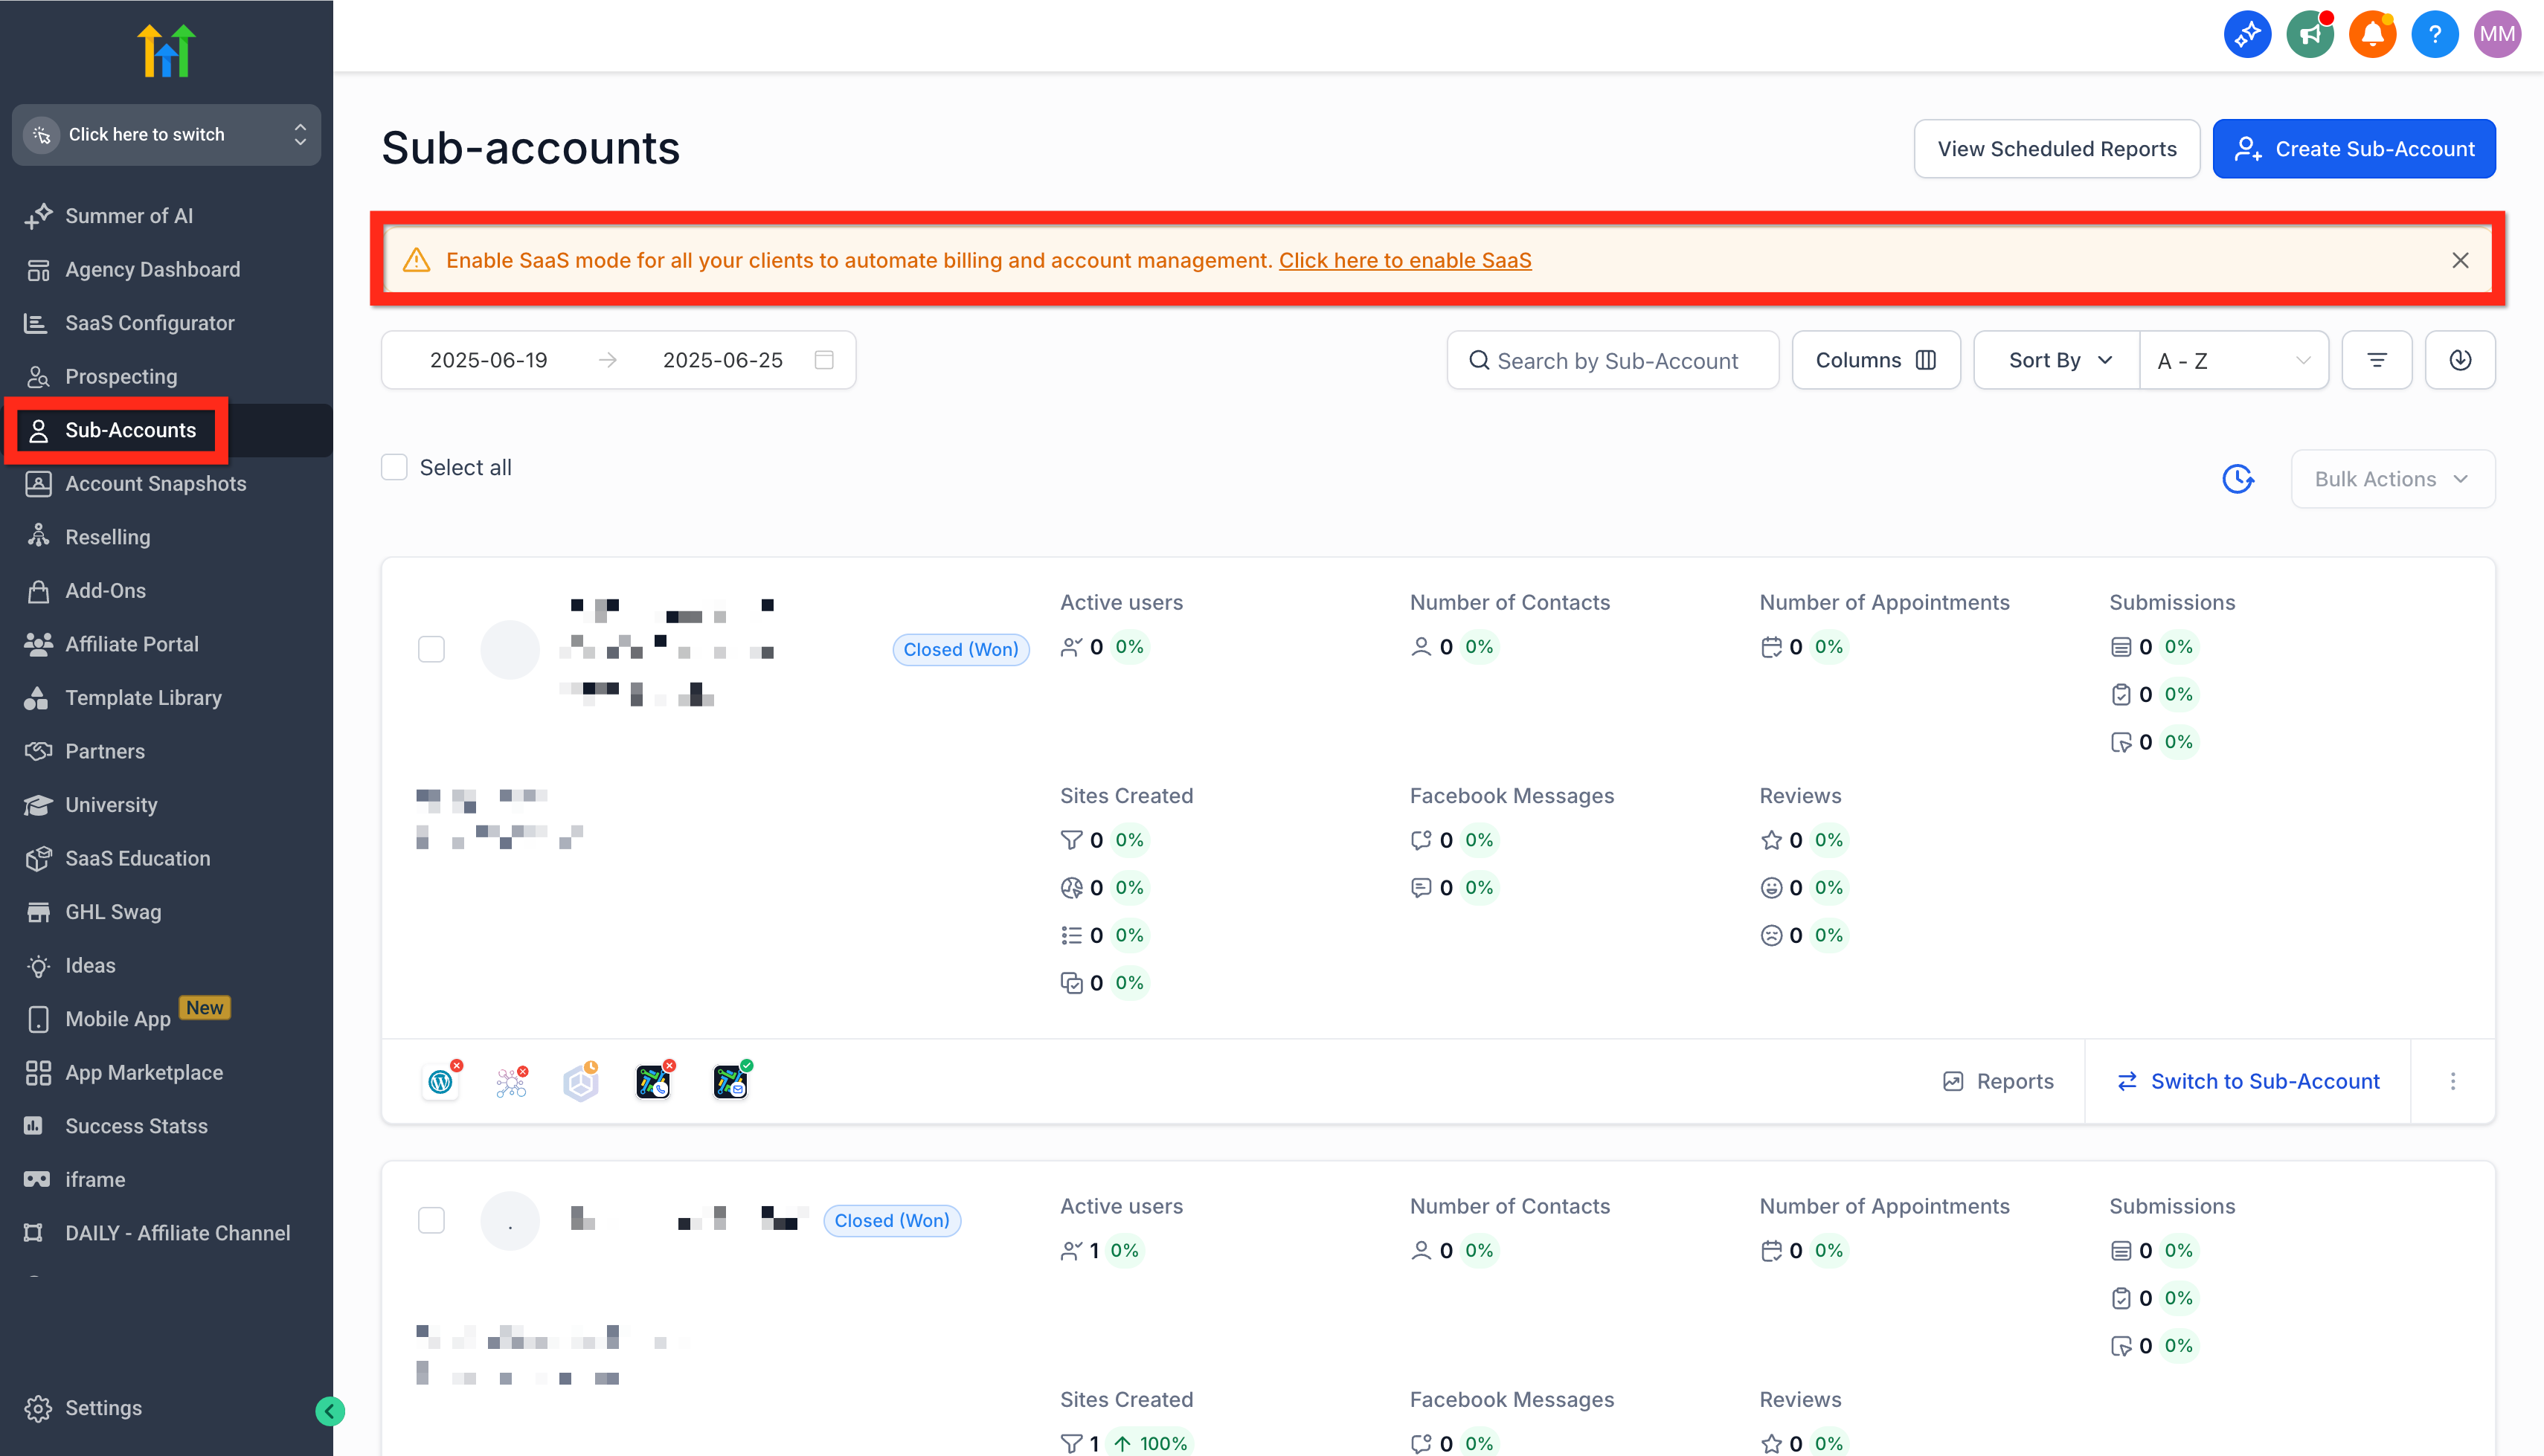The width and height of the screenshot is (2544, 1456).
Task: Follow the Click here to enable SaaS link
Action: click(x=1404, y=260)
